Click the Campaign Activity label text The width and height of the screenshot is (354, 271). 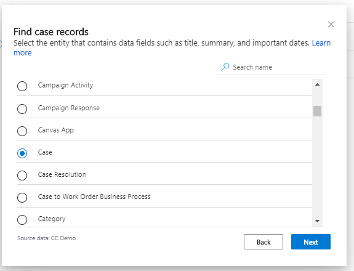65,86
